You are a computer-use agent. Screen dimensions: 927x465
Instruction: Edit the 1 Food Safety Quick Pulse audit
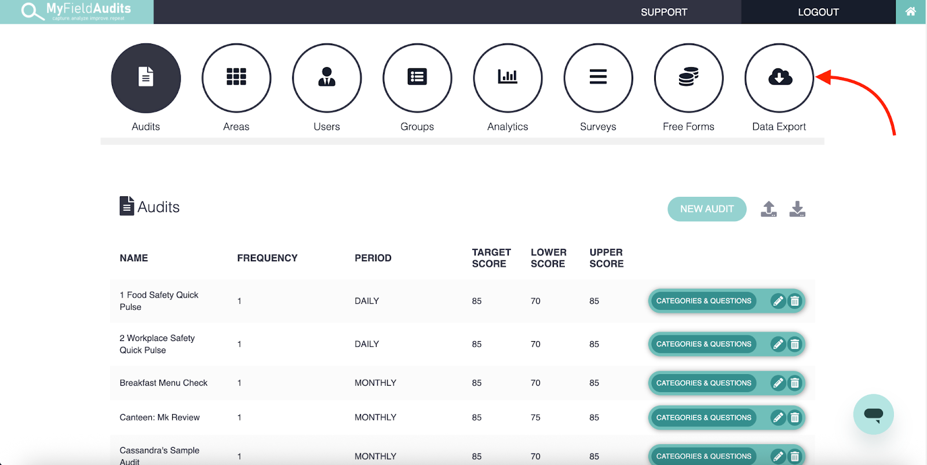click(x=778, y=301)
